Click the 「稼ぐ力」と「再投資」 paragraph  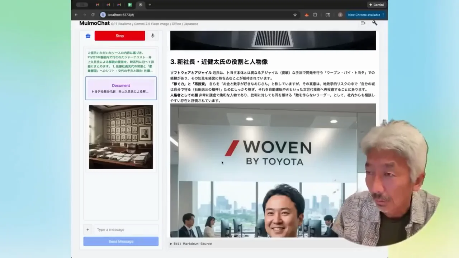click(x=273, y=86)
